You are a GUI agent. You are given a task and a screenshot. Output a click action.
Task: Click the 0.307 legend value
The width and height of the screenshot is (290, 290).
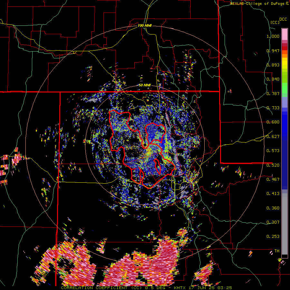tap(273, 222)
